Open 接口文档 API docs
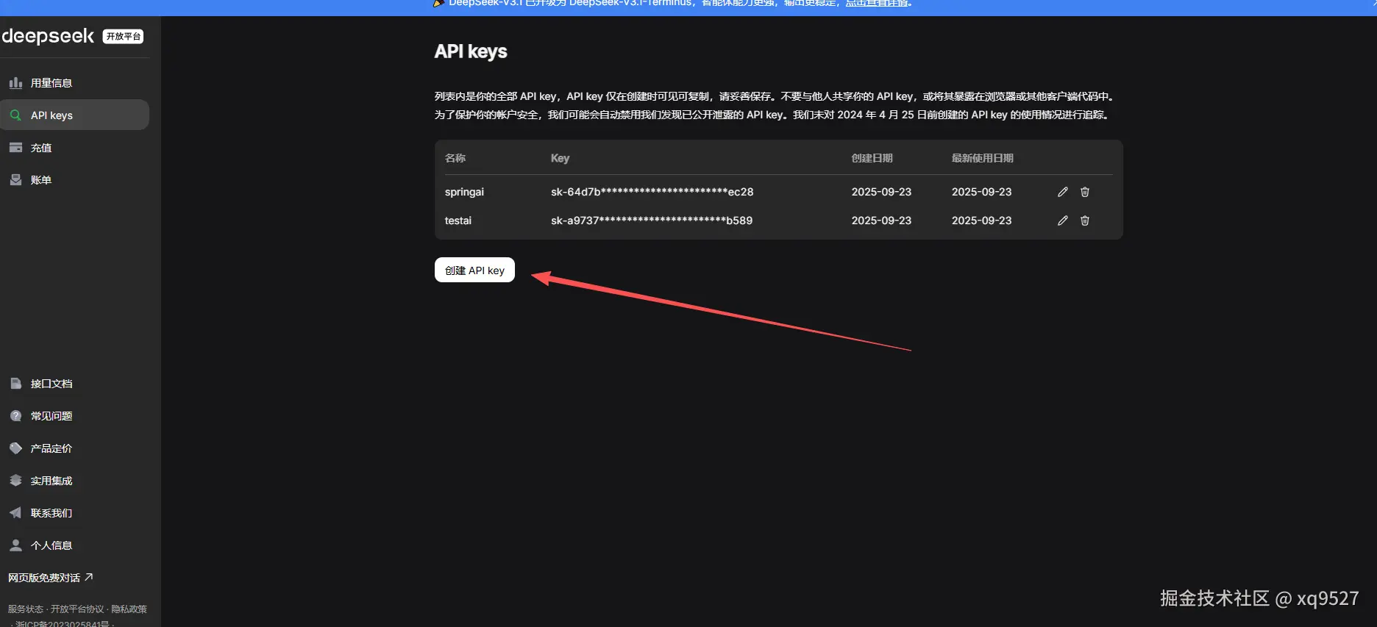The image size is (1377, 627). coord(74,384)
